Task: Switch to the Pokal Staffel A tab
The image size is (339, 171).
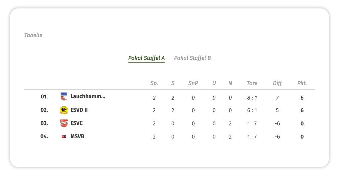Action: tap(146, 58)
